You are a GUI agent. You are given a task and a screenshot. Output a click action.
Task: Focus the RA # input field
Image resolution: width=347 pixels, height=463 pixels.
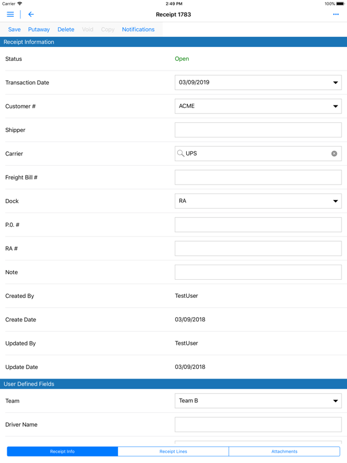coord(258,248)
